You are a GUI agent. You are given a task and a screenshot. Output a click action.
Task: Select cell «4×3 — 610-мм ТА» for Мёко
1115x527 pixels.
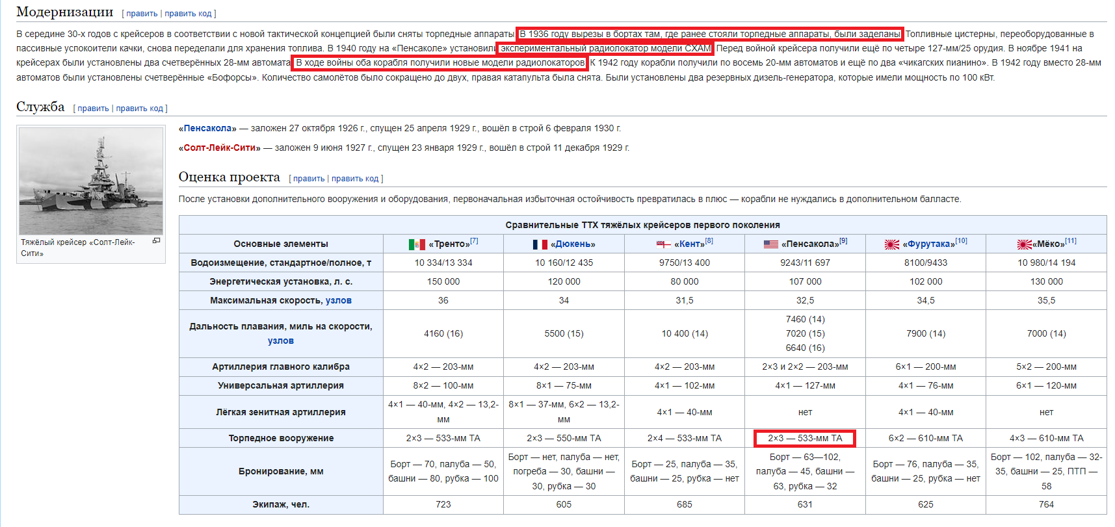1046,439
